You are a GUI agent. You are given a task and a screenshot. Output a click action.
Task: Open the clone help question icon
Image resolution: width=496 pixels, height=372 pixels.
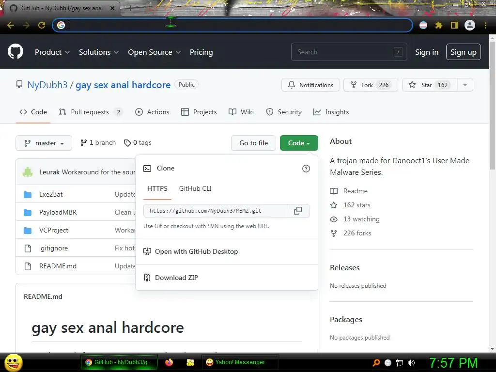point(306,169)
